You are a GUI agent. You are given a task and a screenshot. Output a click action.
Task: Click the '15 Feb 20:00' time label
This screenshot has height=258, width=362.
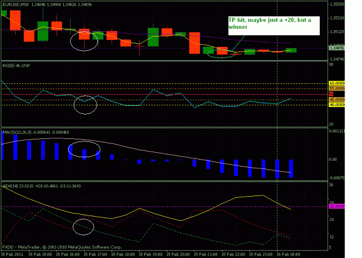(178, 255)
